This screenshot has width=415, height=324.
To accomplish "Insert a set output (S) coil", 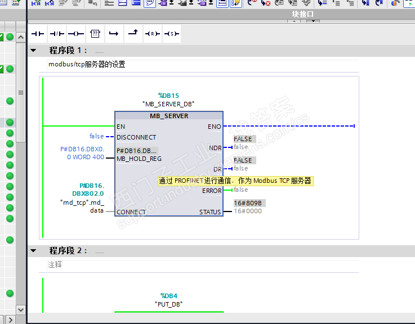I will (172, 34).
